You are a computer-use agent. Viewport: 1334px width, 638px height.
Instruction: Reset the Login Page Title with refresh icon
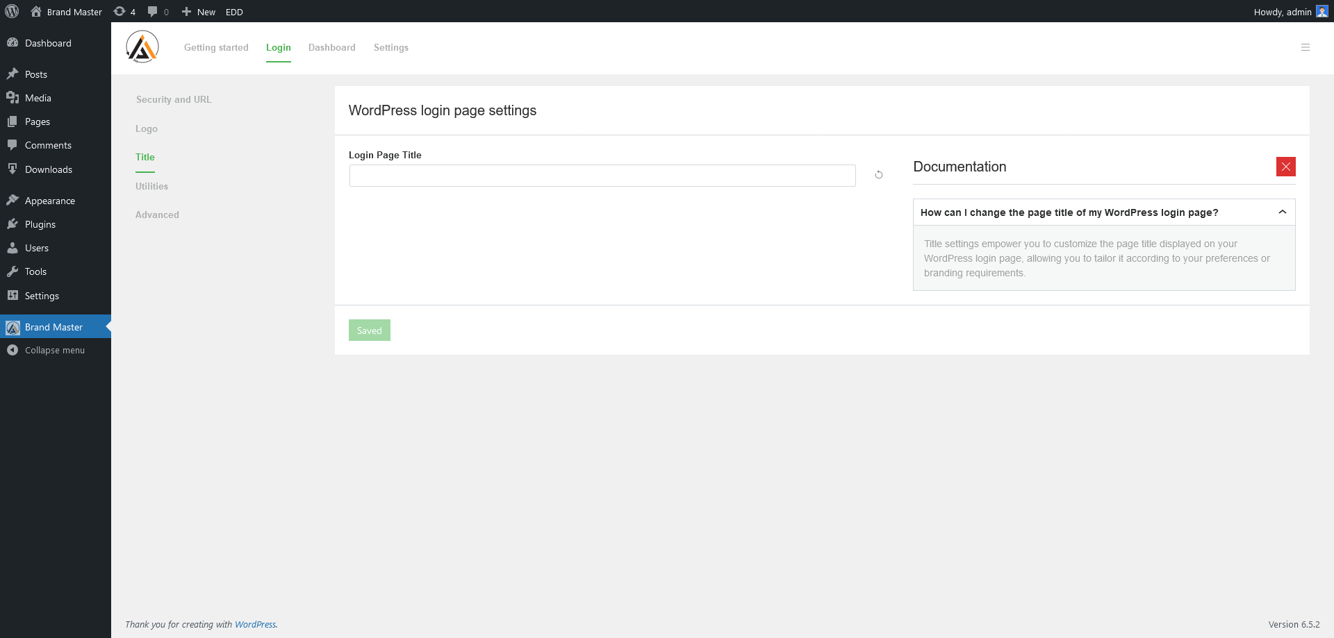point(878,174)
